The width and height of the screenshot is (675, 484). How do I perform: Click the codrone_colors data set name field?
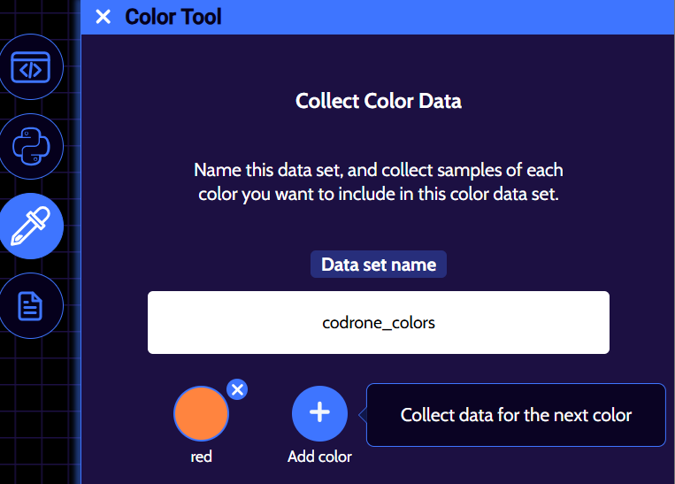pyautogui.click(x=379, y=323)
